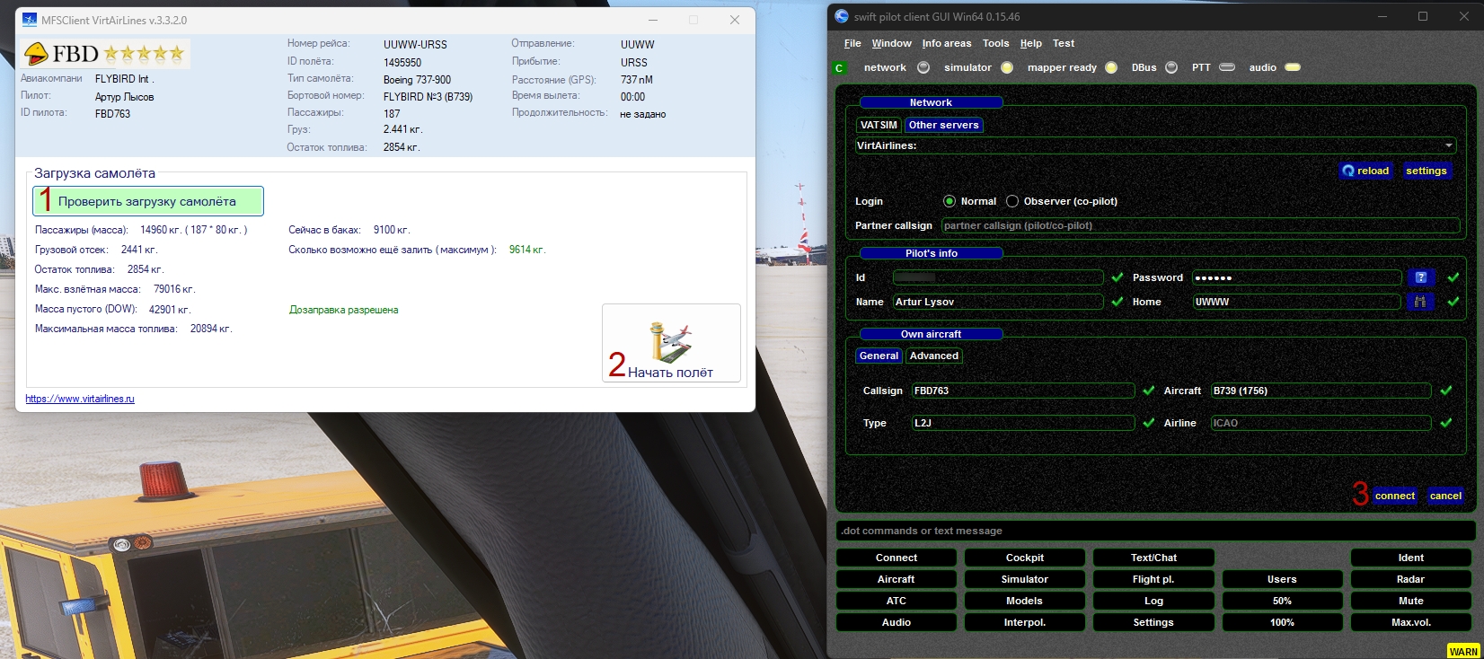Click the mapper ready LED indicator

[1111, 67]
